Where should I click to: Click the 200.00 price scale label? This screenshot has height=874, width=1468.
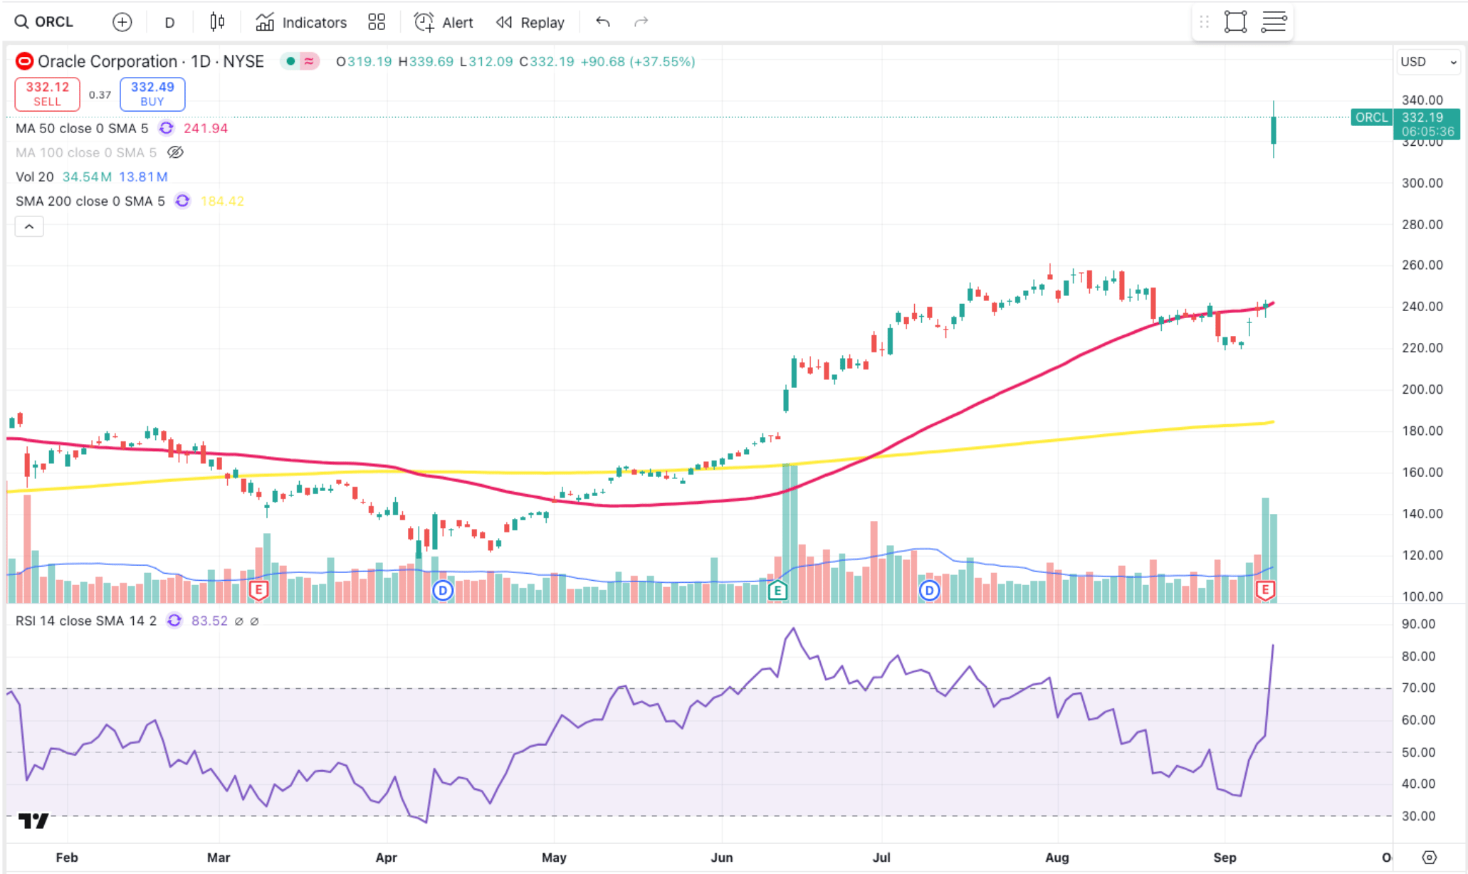pyautogui.click(x=1422, y=389)
